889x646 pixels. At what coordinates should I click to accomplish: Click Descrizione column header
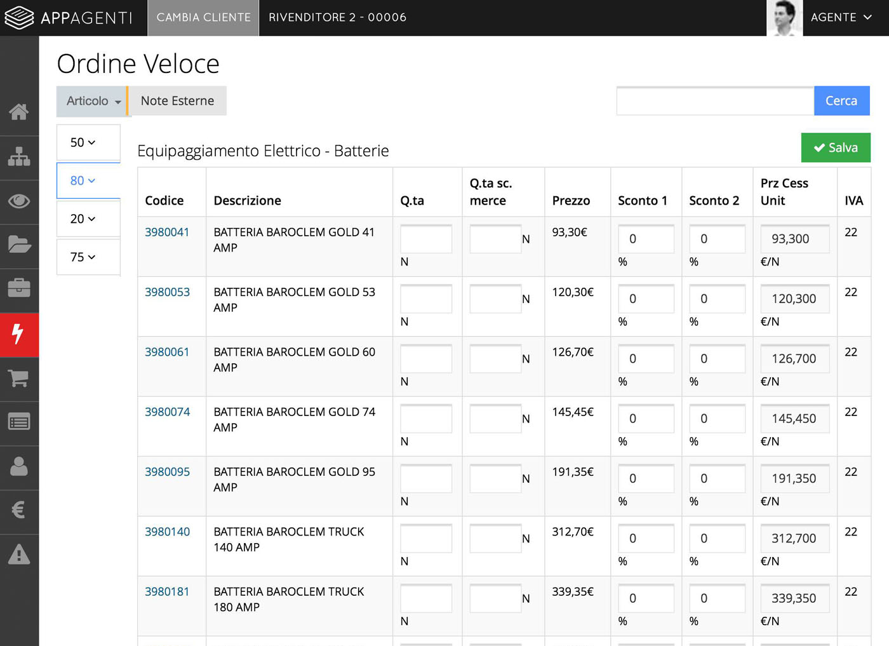click(248, 201)
